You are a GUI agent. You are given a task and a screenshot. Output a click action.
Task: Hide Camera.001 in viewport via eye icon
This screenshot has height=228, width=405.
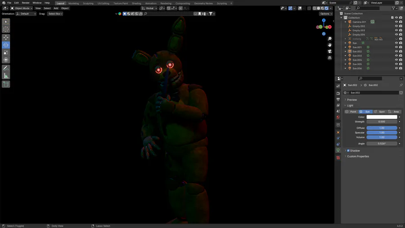pos(396,22)
